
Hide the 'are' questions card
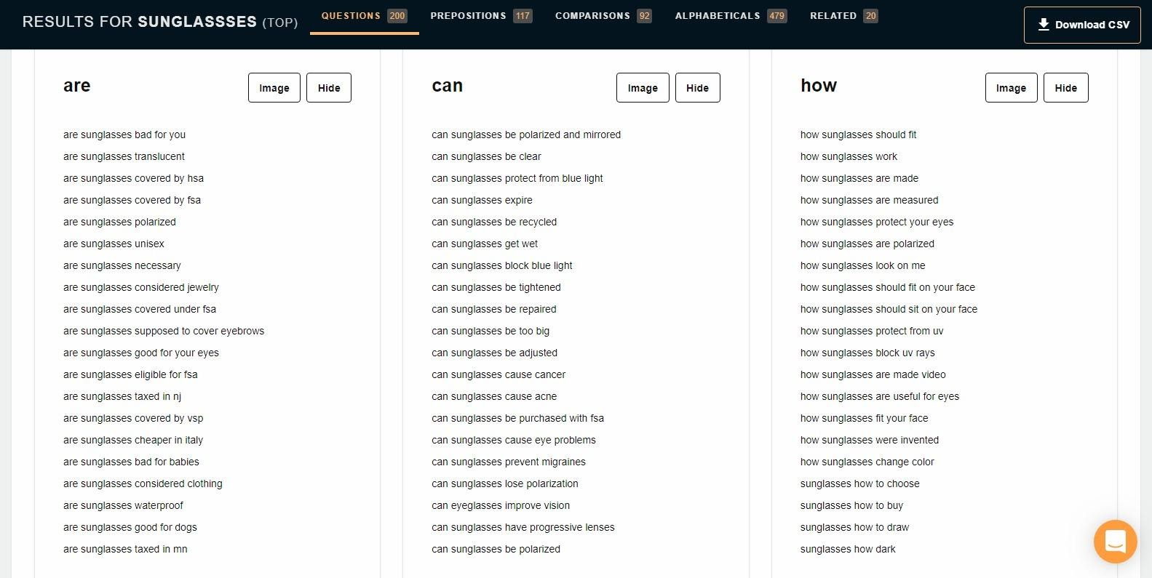(329, 88)
